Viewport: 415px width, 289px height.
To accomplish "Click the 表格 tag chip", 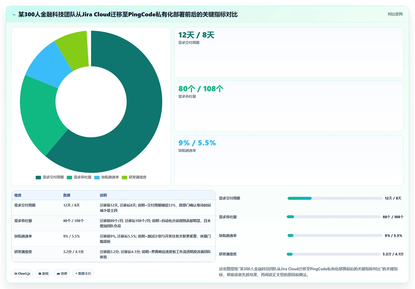I will coord(43,273).
